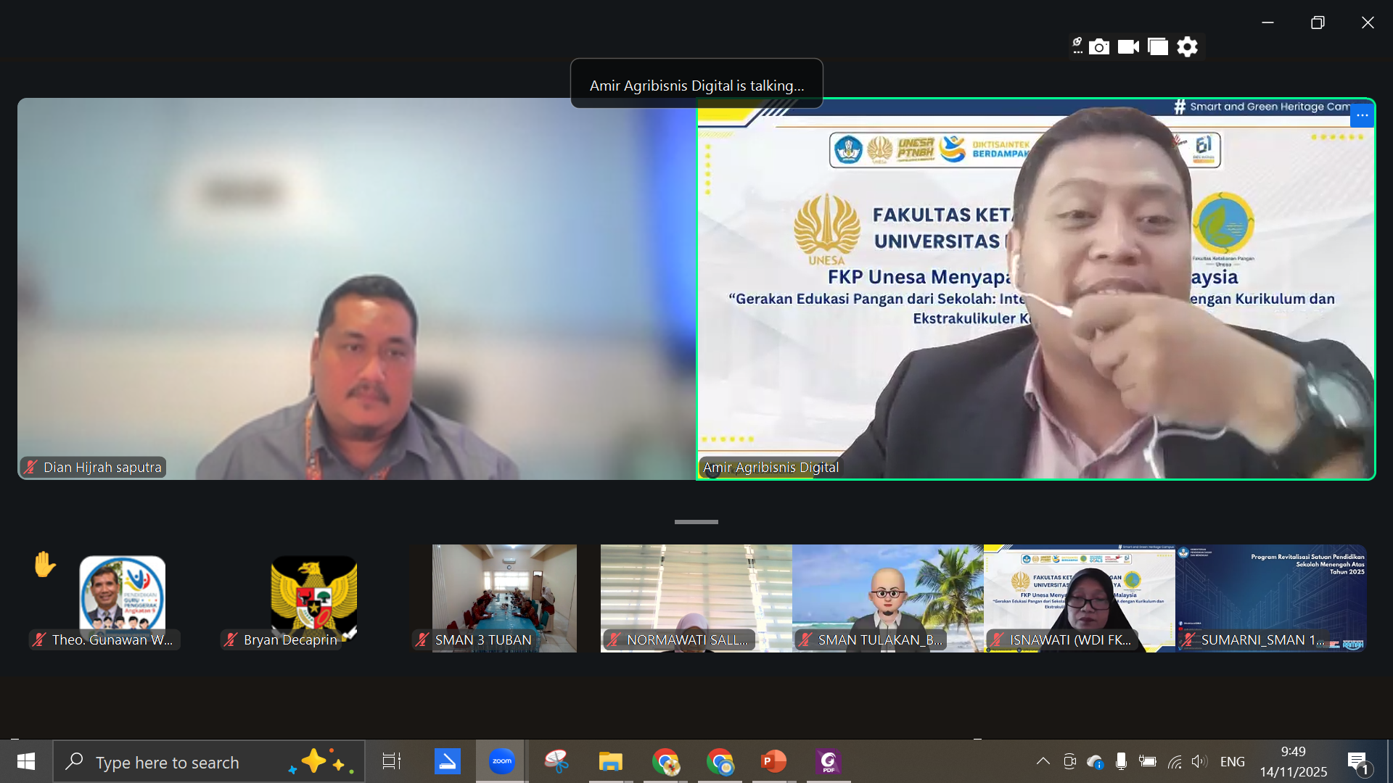Click muted mic icon beside Dian Hijrah saputra
Screen dimensions: 1393x783
pyautogui.click(x=30, y=468)
